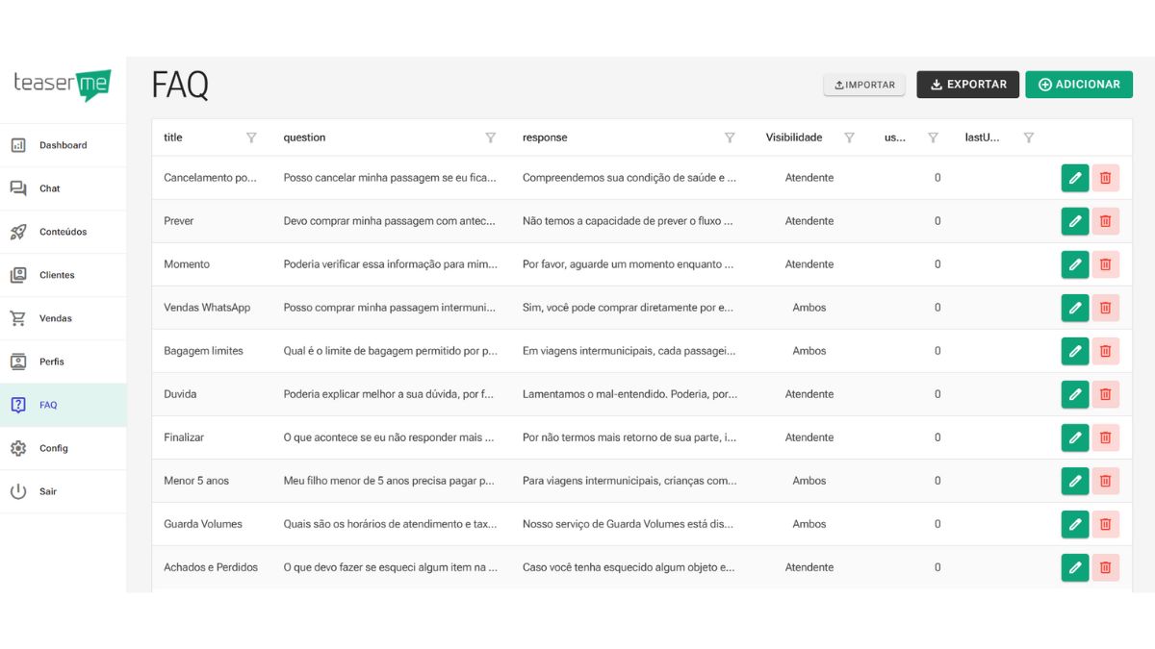Delete the Guarda Volumes FAQ entry
1155x649 pixels.
[x=1106, y=524]
